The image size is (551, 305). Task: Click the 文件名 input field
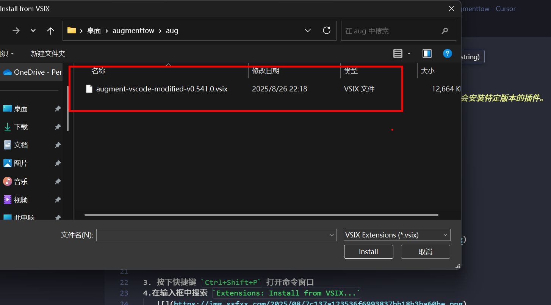point(212,235)
